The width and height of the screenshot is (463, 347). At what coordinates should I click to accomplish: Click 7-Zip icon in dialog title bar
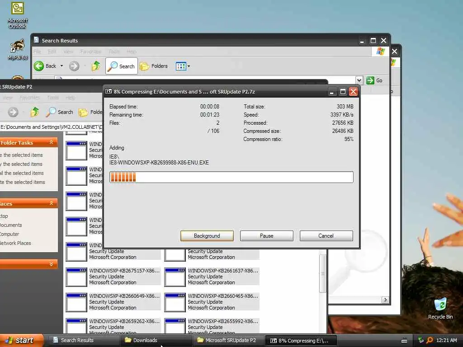point(109,91)
